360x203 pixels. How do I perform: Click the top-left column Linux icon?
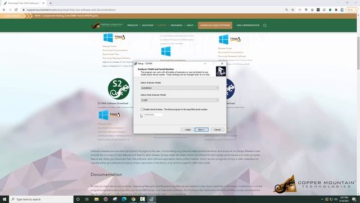point(120,37)
